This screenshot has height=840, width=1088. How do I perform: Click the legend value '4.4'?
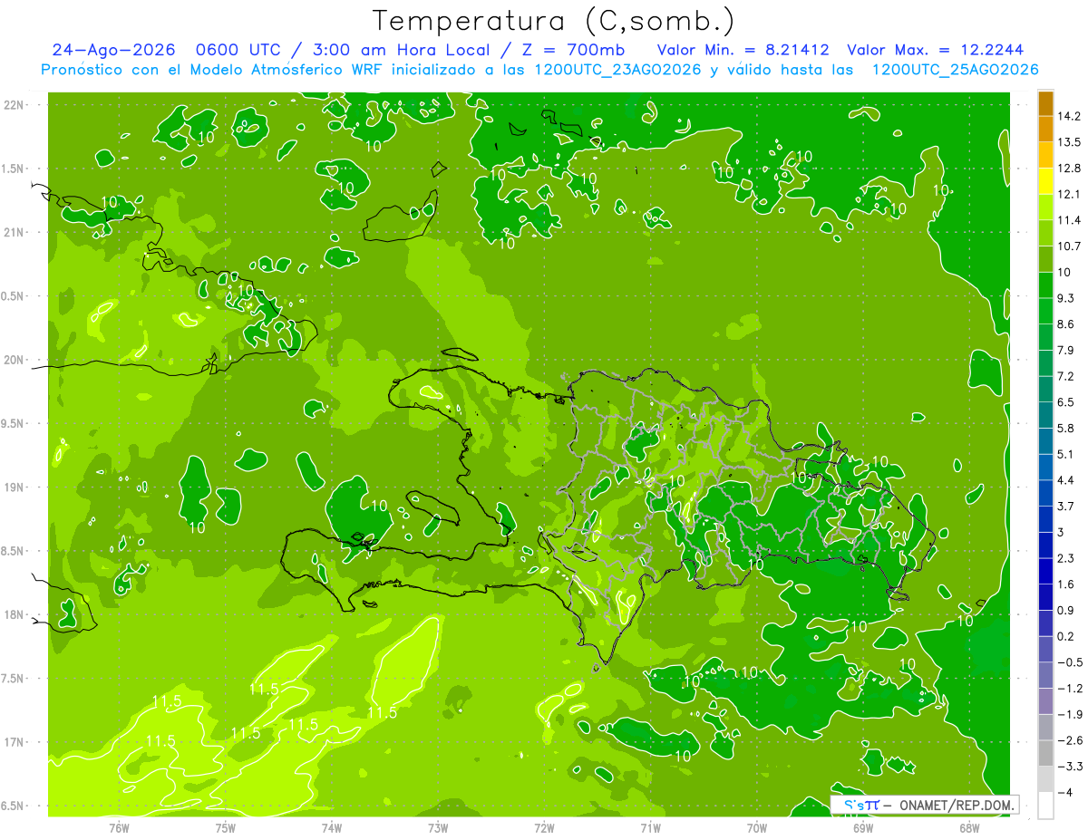pos(1066,480)
